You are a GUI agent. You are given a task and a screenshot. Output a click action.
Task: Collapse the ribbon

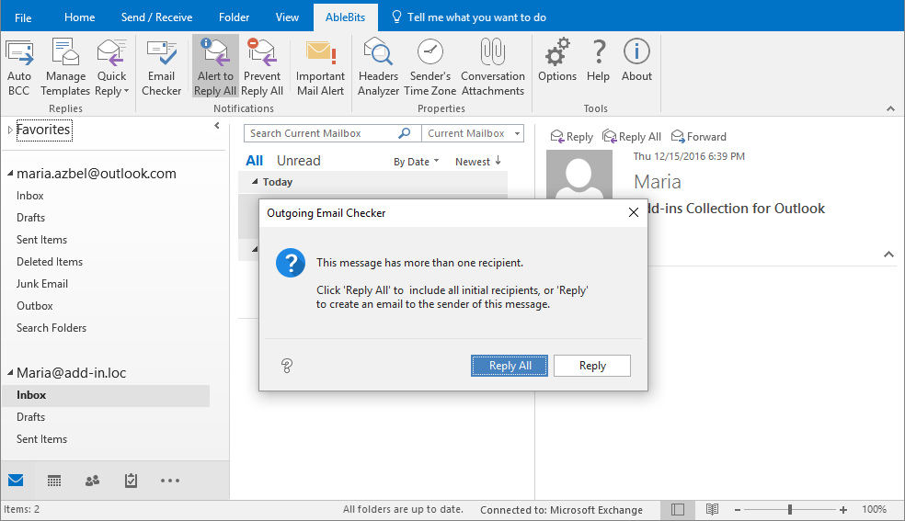click(890, 108)
